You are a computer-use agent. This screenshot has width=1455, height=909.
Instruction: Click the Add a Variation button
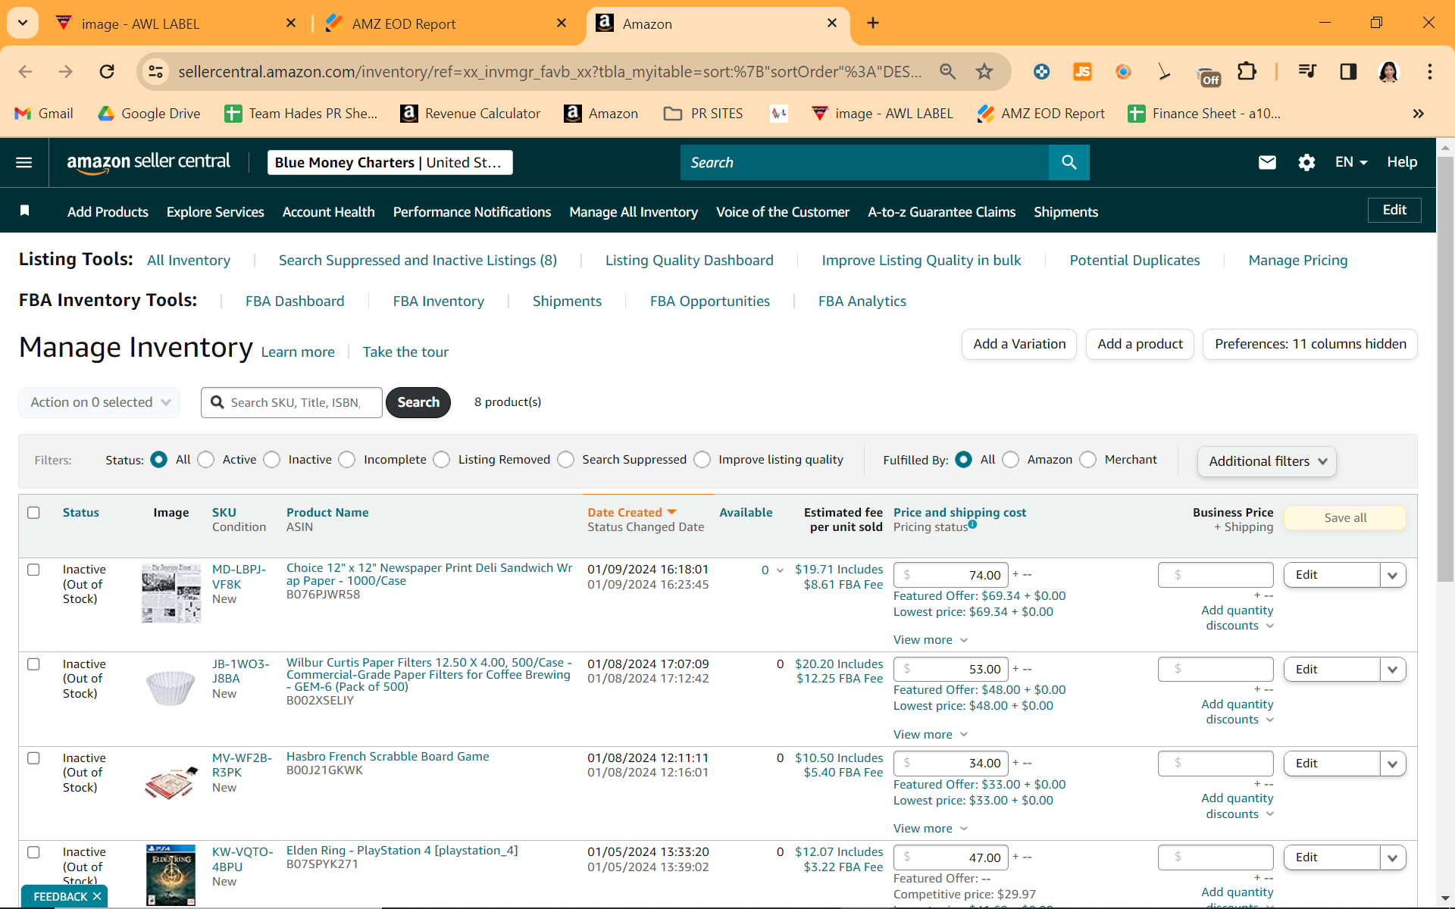pos(1019,344)
